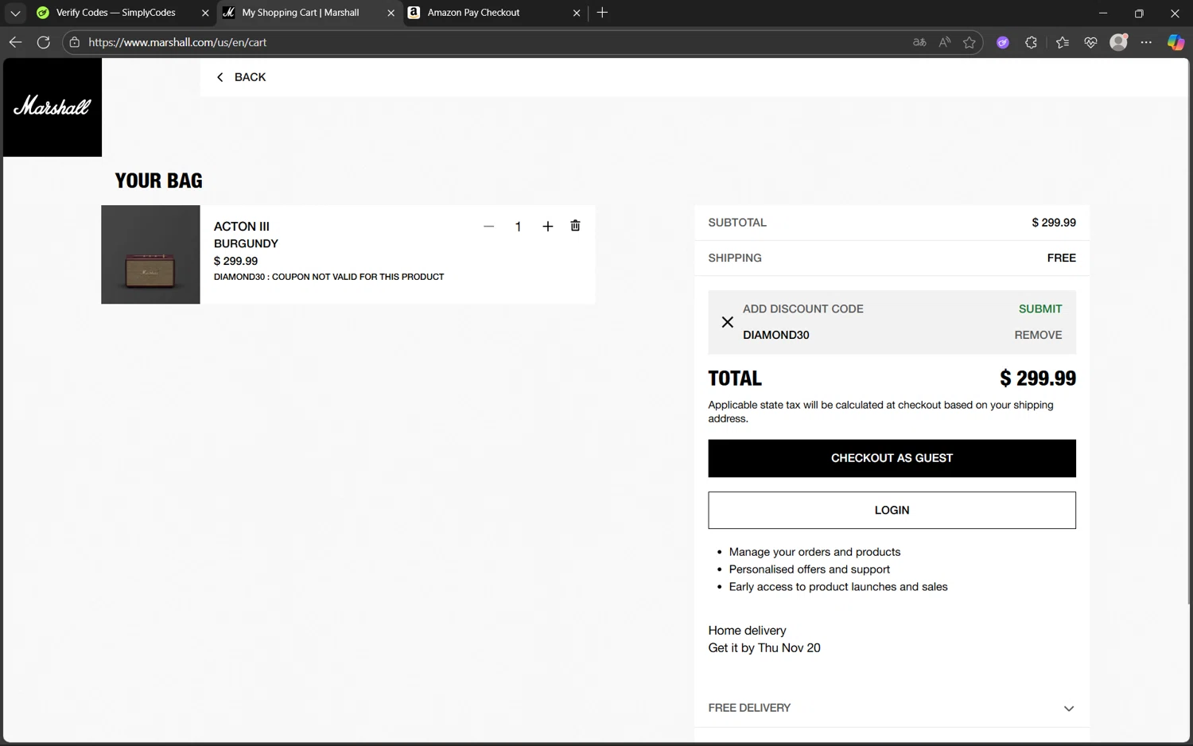1193x746 pixels.
Task: Click the address bar URL
Action: coord(177,42)
